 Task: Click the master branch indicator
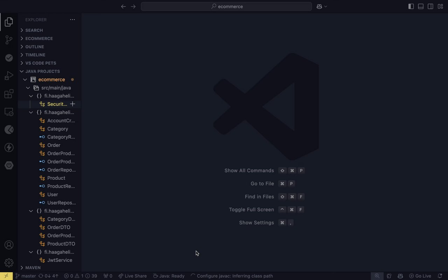[x=26, y=276]
